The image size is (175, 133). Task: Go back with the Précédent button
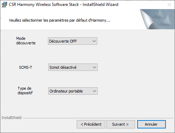coord(91,124)
